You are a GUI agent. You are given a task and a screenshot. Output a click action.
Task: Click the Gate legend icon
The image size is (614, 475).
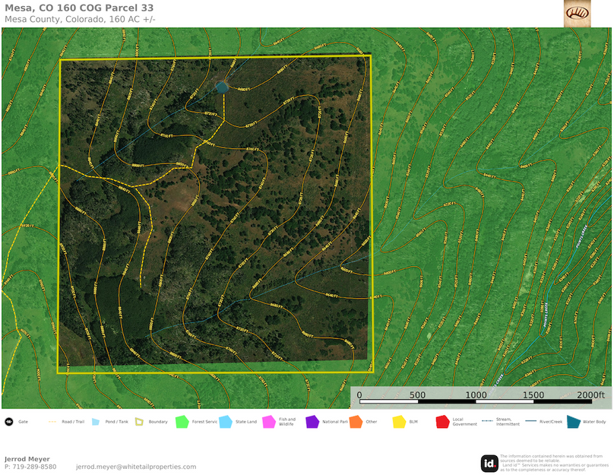pyautogui.click(x=8, y=422)
